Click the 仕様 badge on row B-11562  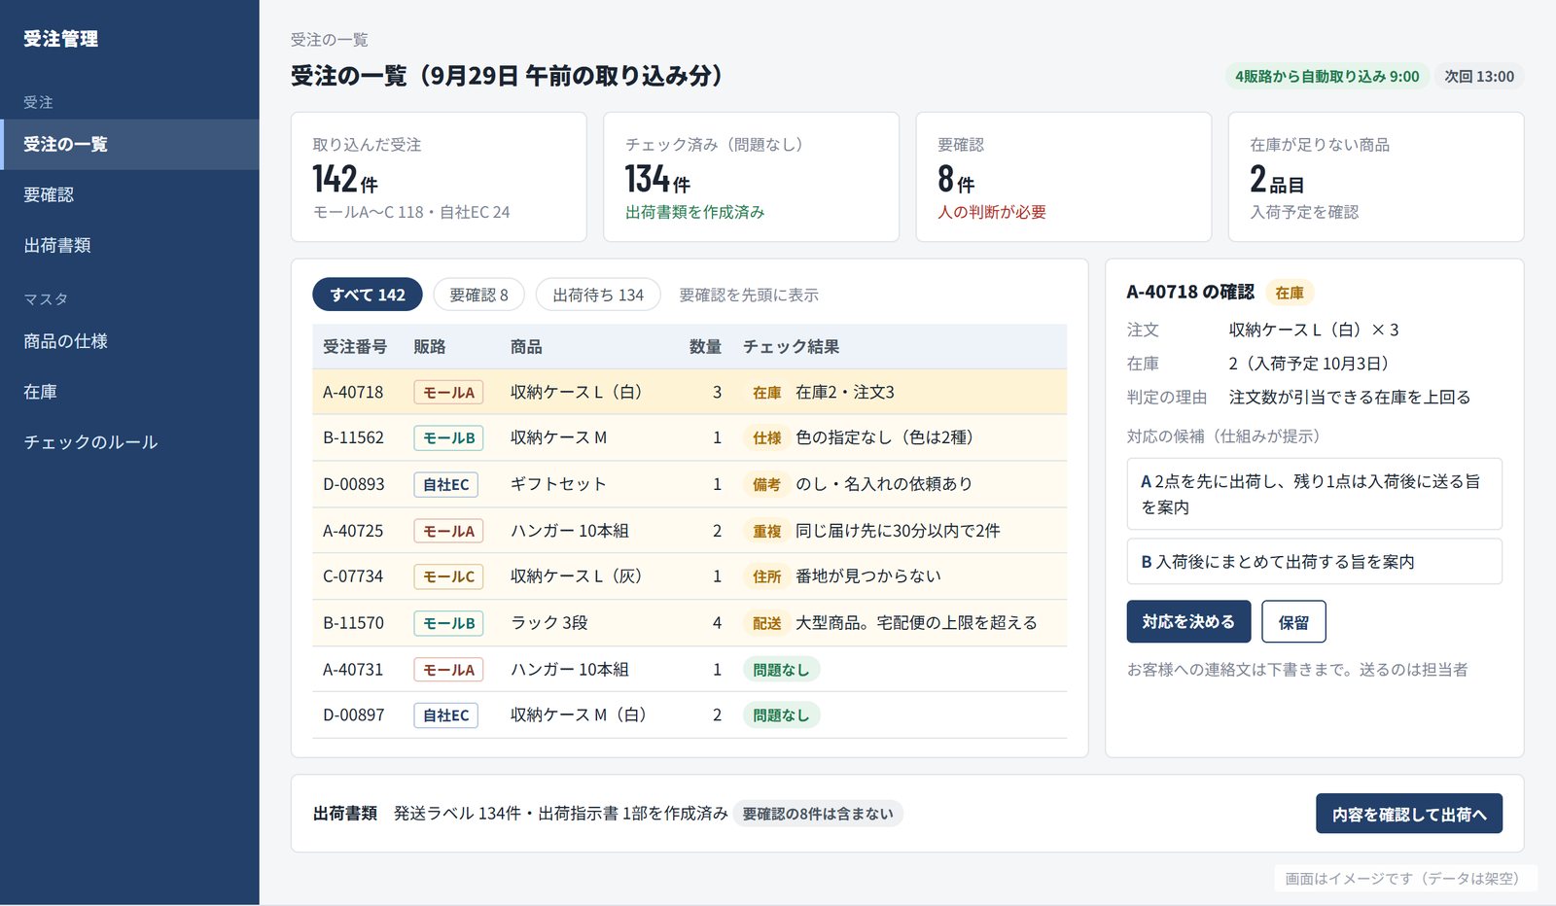click(767, 437)
